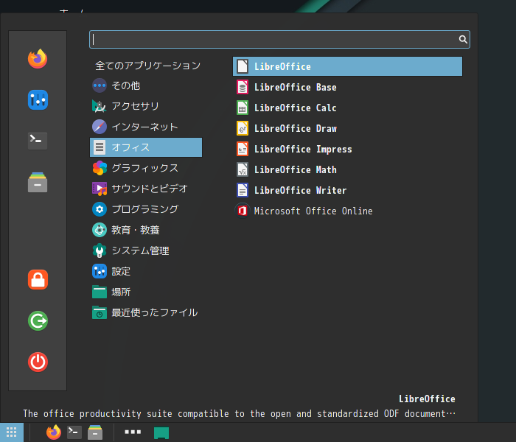
Task: Switch to the インターネット category
Action: pos(146,127)
